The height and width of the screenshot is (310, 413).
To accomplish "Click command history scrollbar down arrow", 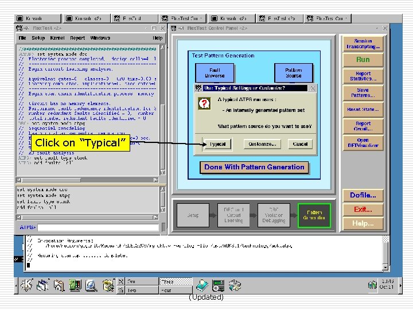I will pyautogui.click(x=163, y=210).
